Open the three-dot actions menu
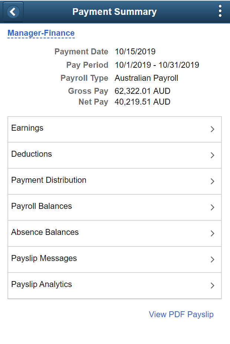Screen dimensions: 230x344 [220, 12]
